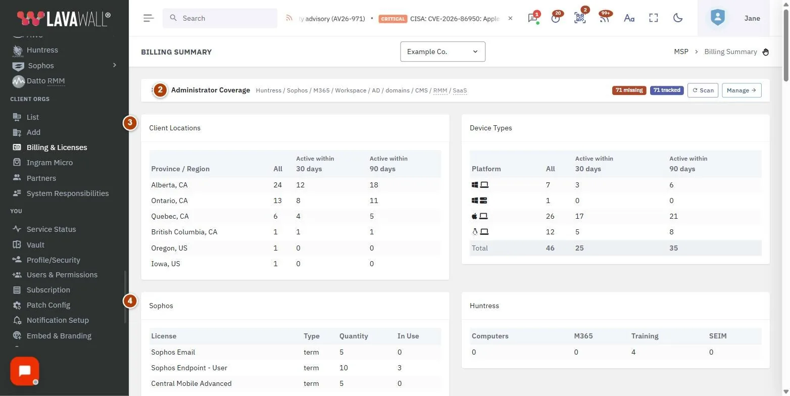
Task: Click the Patch Config sidebar icon
Action: point(17,305)
